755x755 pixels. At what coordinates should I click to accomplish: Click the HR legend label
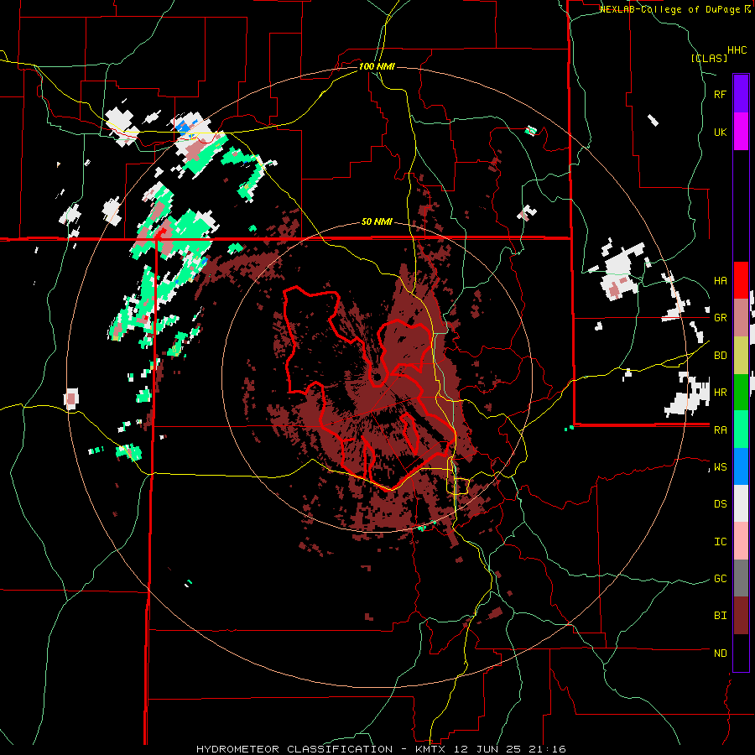720,393
